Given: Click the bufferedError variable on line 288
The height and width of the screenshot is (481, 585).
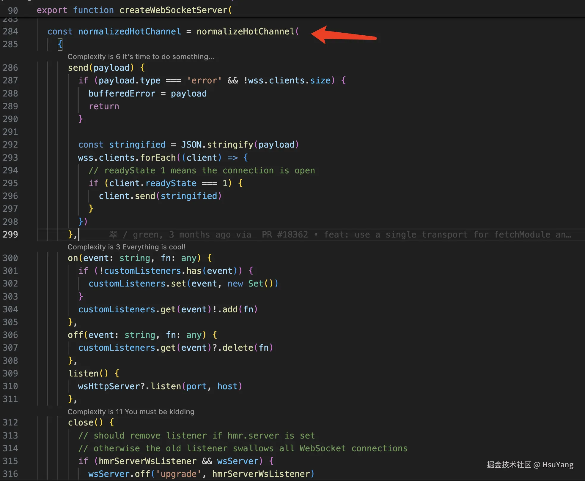Looking at the screenshot, I should point(122,94).
